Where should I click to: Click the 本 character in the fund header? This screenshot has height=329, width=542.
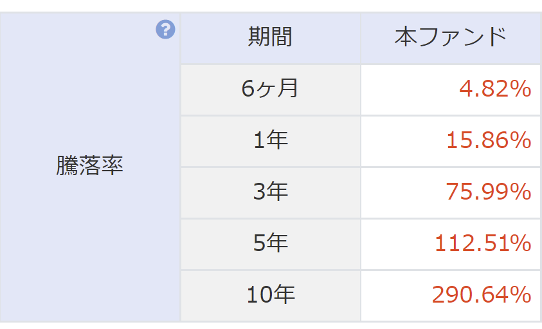[404, 37]
